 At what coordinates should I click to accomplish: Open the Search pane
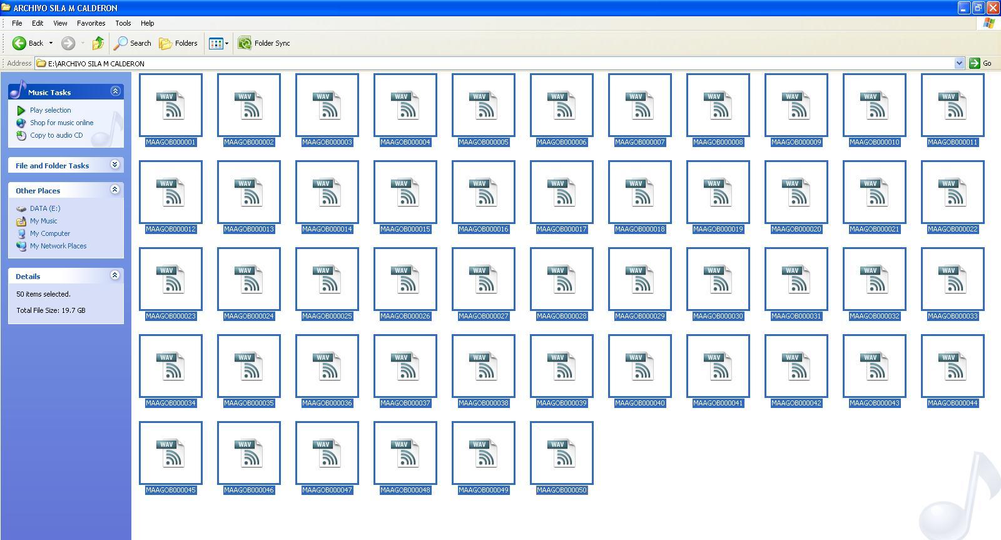coord(132,43)
